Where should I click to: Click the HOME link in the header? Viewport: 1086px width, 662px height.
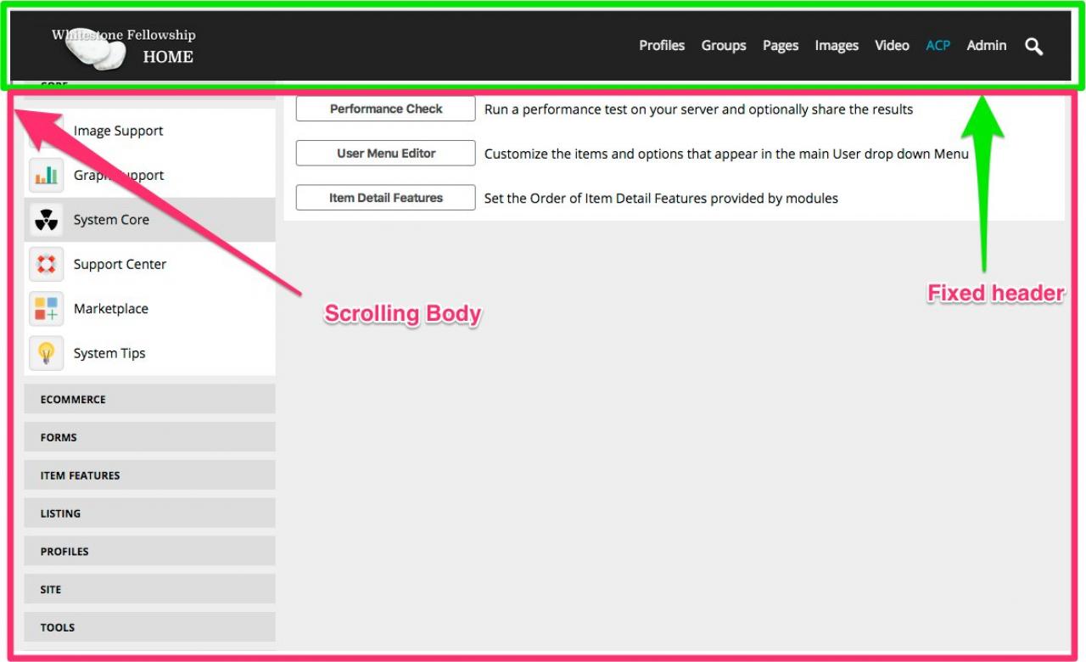coord(168,58)
